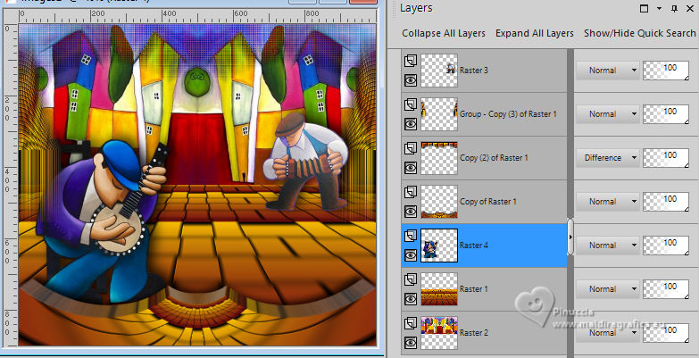Viewport: 699px width, 358px height.
Task: Select the Copy of Raster 1 thumbnail
Action: click(439, 202)
